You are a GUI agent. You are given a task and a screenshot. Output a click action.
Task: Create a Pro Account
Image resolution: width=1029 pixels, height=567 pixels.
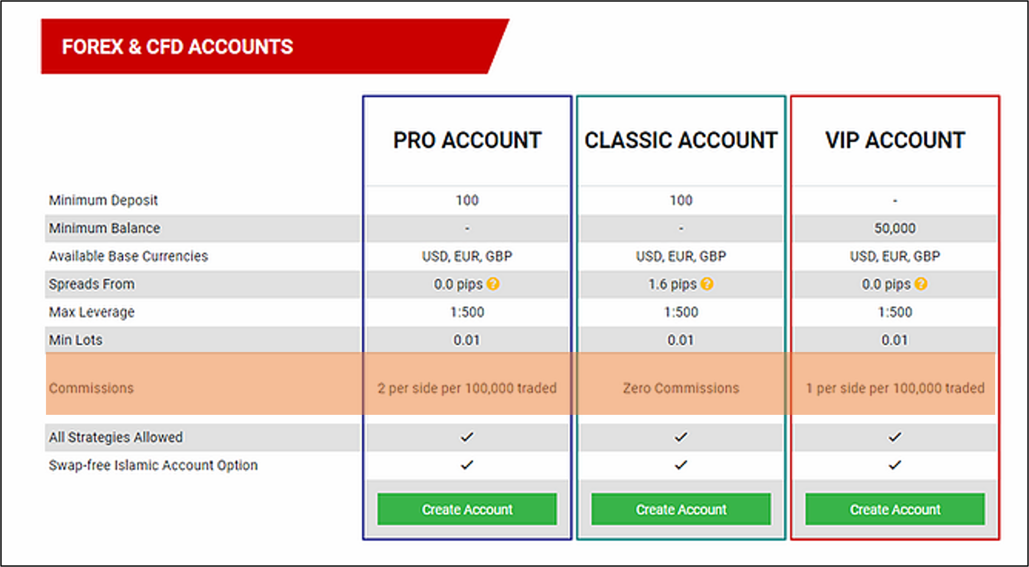467,509
